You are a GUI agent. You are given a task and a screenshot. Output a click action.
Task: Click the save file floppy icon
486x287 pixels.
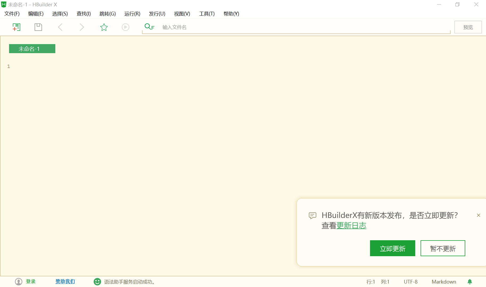pos(38,27)
